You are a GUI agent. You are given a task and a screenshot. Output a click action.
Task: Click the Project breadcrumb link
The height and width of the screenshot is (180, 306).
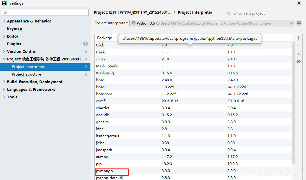point(132,12)
